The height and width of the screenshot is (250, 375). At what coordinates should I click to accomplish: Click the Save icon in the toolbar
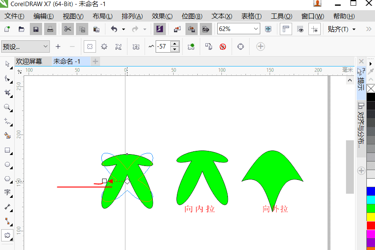(36, 29)
